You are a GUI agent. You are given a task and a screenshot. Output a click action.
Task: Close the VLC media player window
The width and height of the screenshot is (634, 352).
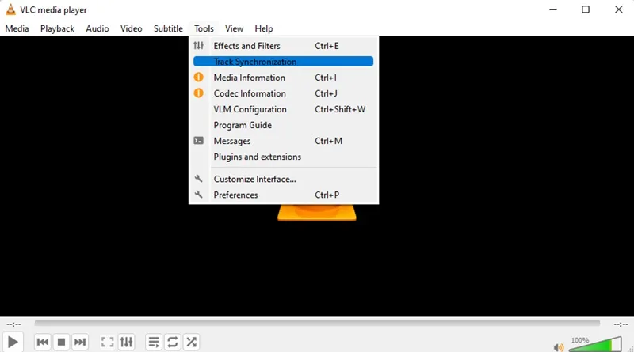[x=619, y=9]
